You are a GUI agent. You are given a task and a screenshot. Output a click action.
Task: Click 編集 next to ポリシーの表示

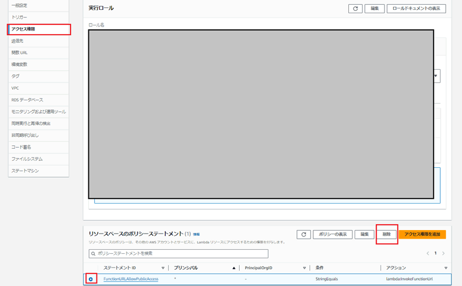pos(364,235)
